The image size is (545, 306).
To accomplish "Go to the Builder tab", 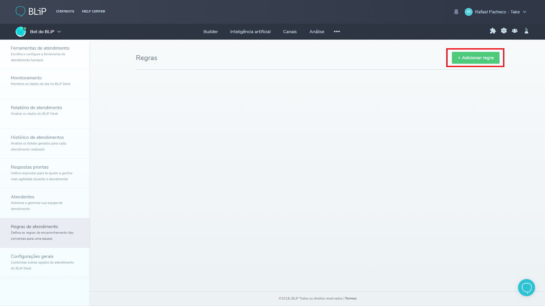I will coord(211,32).
